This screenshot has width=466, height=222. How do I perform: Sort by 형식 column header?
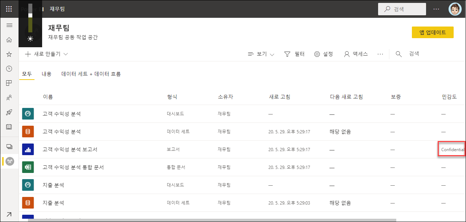tap(172, 97)
